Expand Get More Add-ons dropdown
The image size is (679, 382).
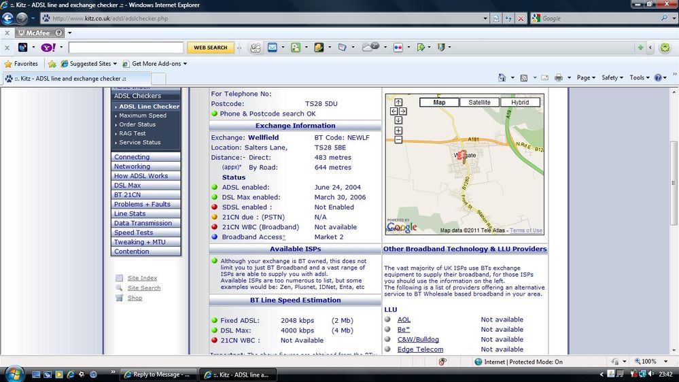click(x=185, y=64)
